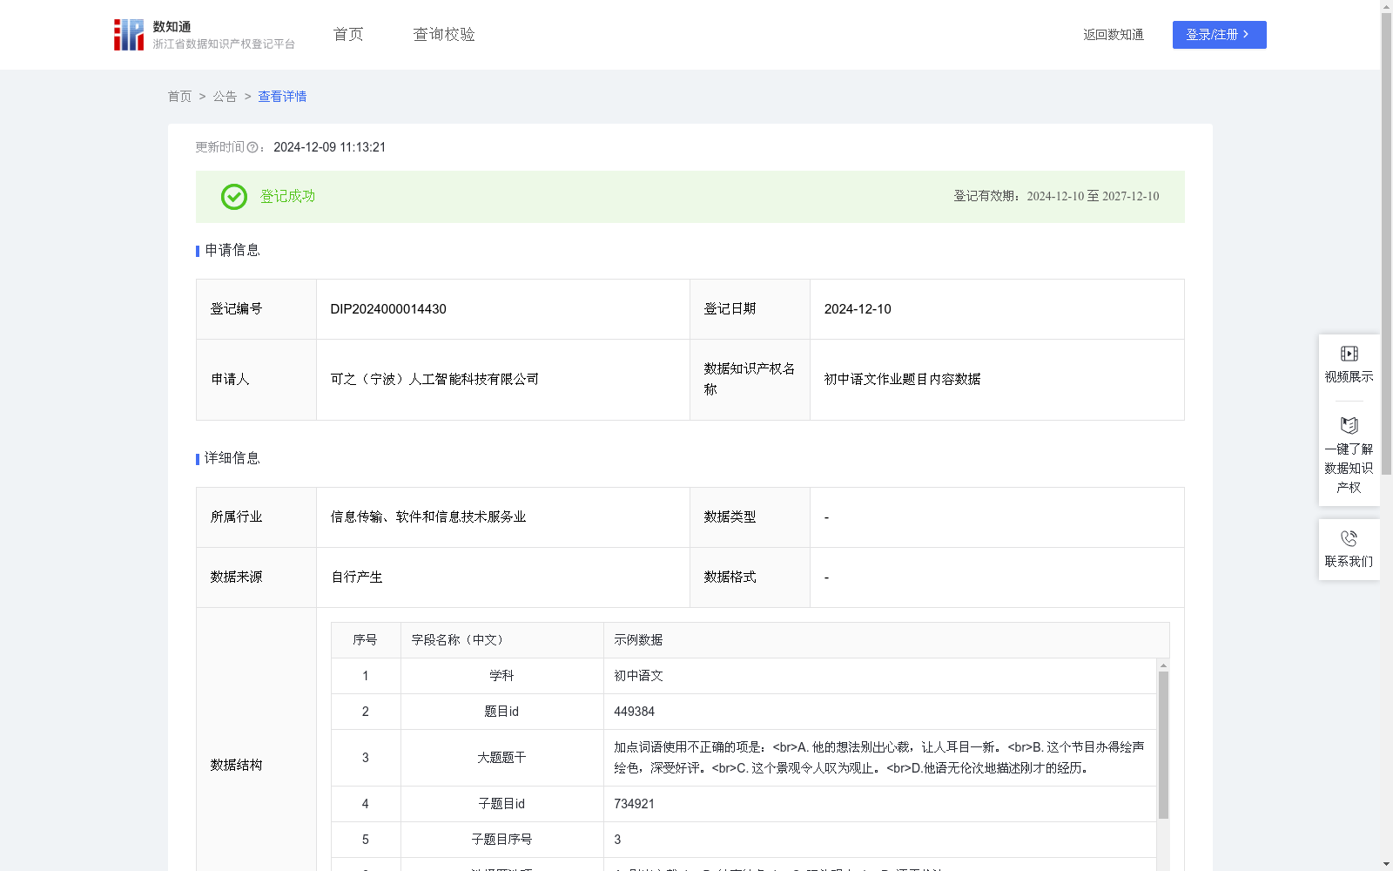Click the 申请人 label cell
Image resolution: width=1393 pixels, height=871 pixels.
point(256,380)
